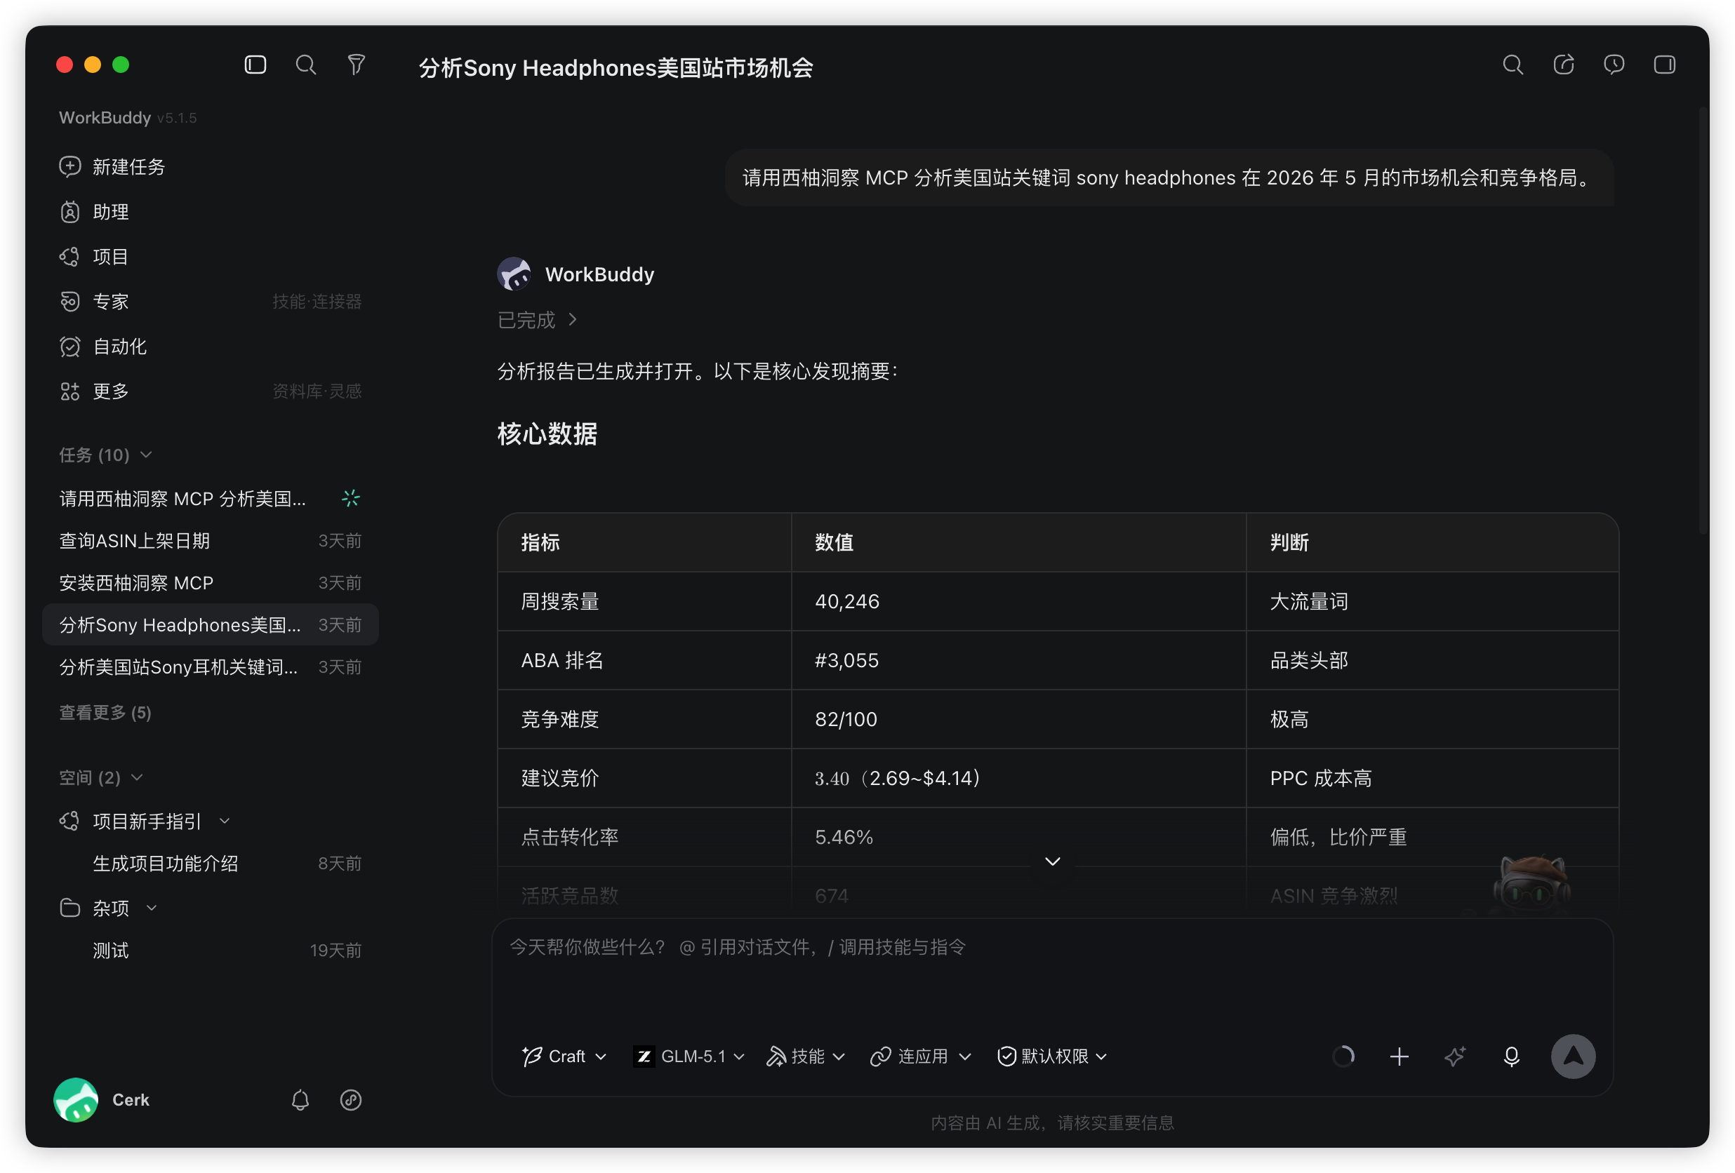Open task 分析美国站Sony耳机关键词...
Screen dimensions: 1735x1173
211,667
